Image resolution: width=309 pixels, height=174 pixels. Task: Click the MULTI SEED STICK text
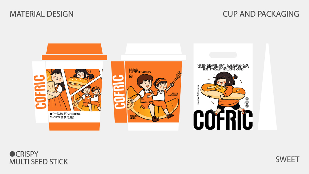[39, 162]
